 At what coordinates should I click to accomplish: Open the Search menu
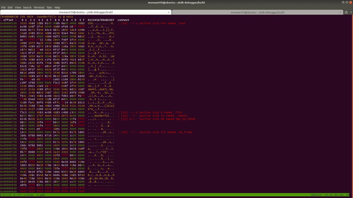click(27, 7)
